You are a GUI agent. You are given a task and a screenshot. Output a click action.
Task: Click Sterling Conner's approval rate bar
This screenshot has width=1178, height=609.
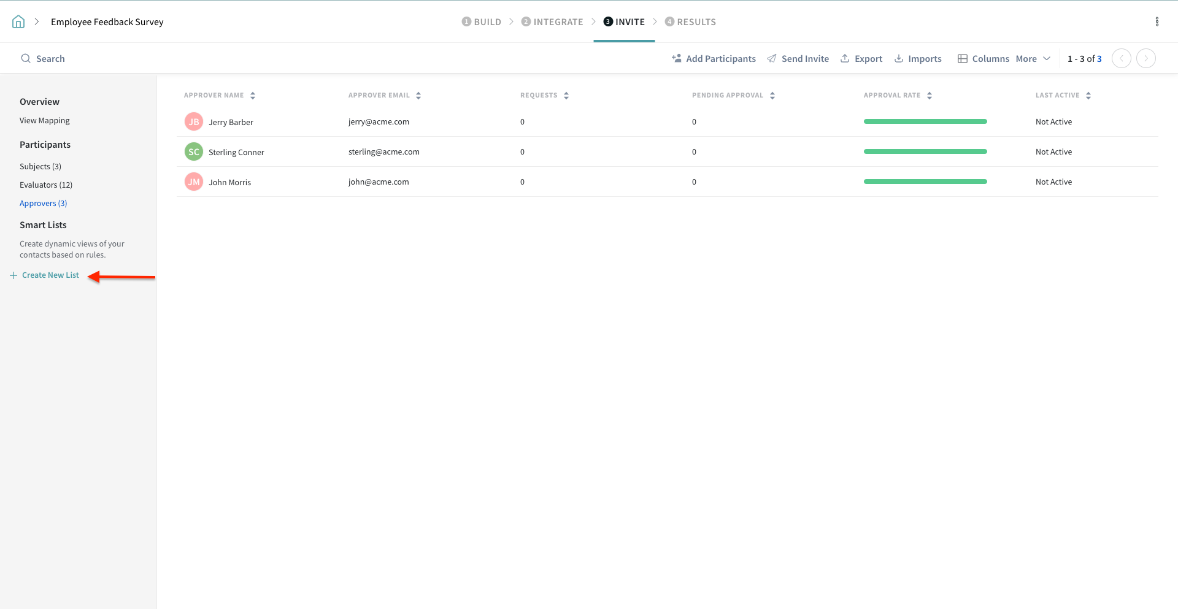(x=925, y=151)
